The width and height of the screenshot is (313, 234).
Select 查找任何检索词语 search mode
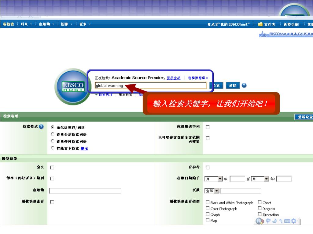coord(53,141)
